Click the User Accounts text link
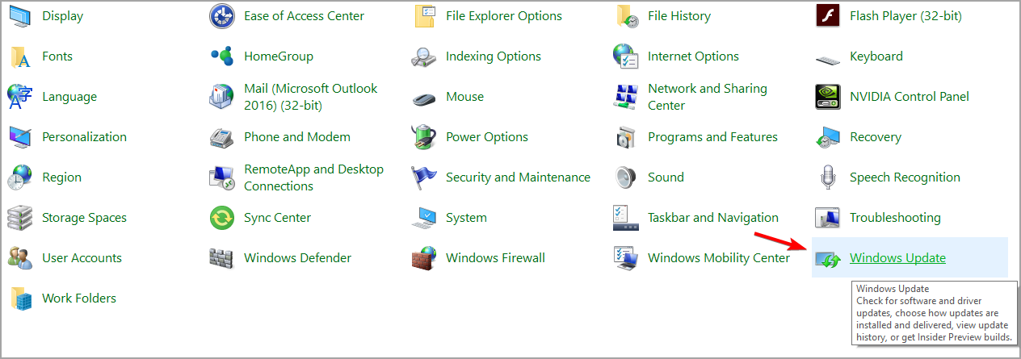The width and height of the screenshot is (1021, 359). click(x=82, y=258)
